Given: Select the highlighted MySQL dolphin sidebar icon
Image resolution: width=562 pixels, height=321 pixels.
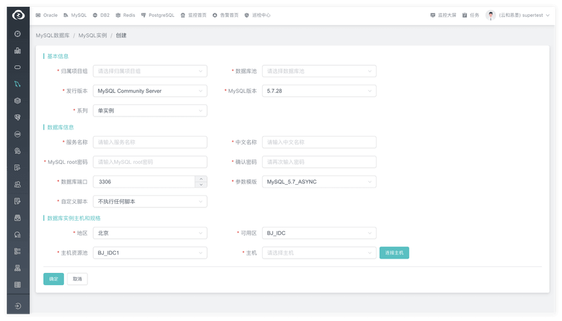Looking at the screenshot, I should (x=18, y=84).
